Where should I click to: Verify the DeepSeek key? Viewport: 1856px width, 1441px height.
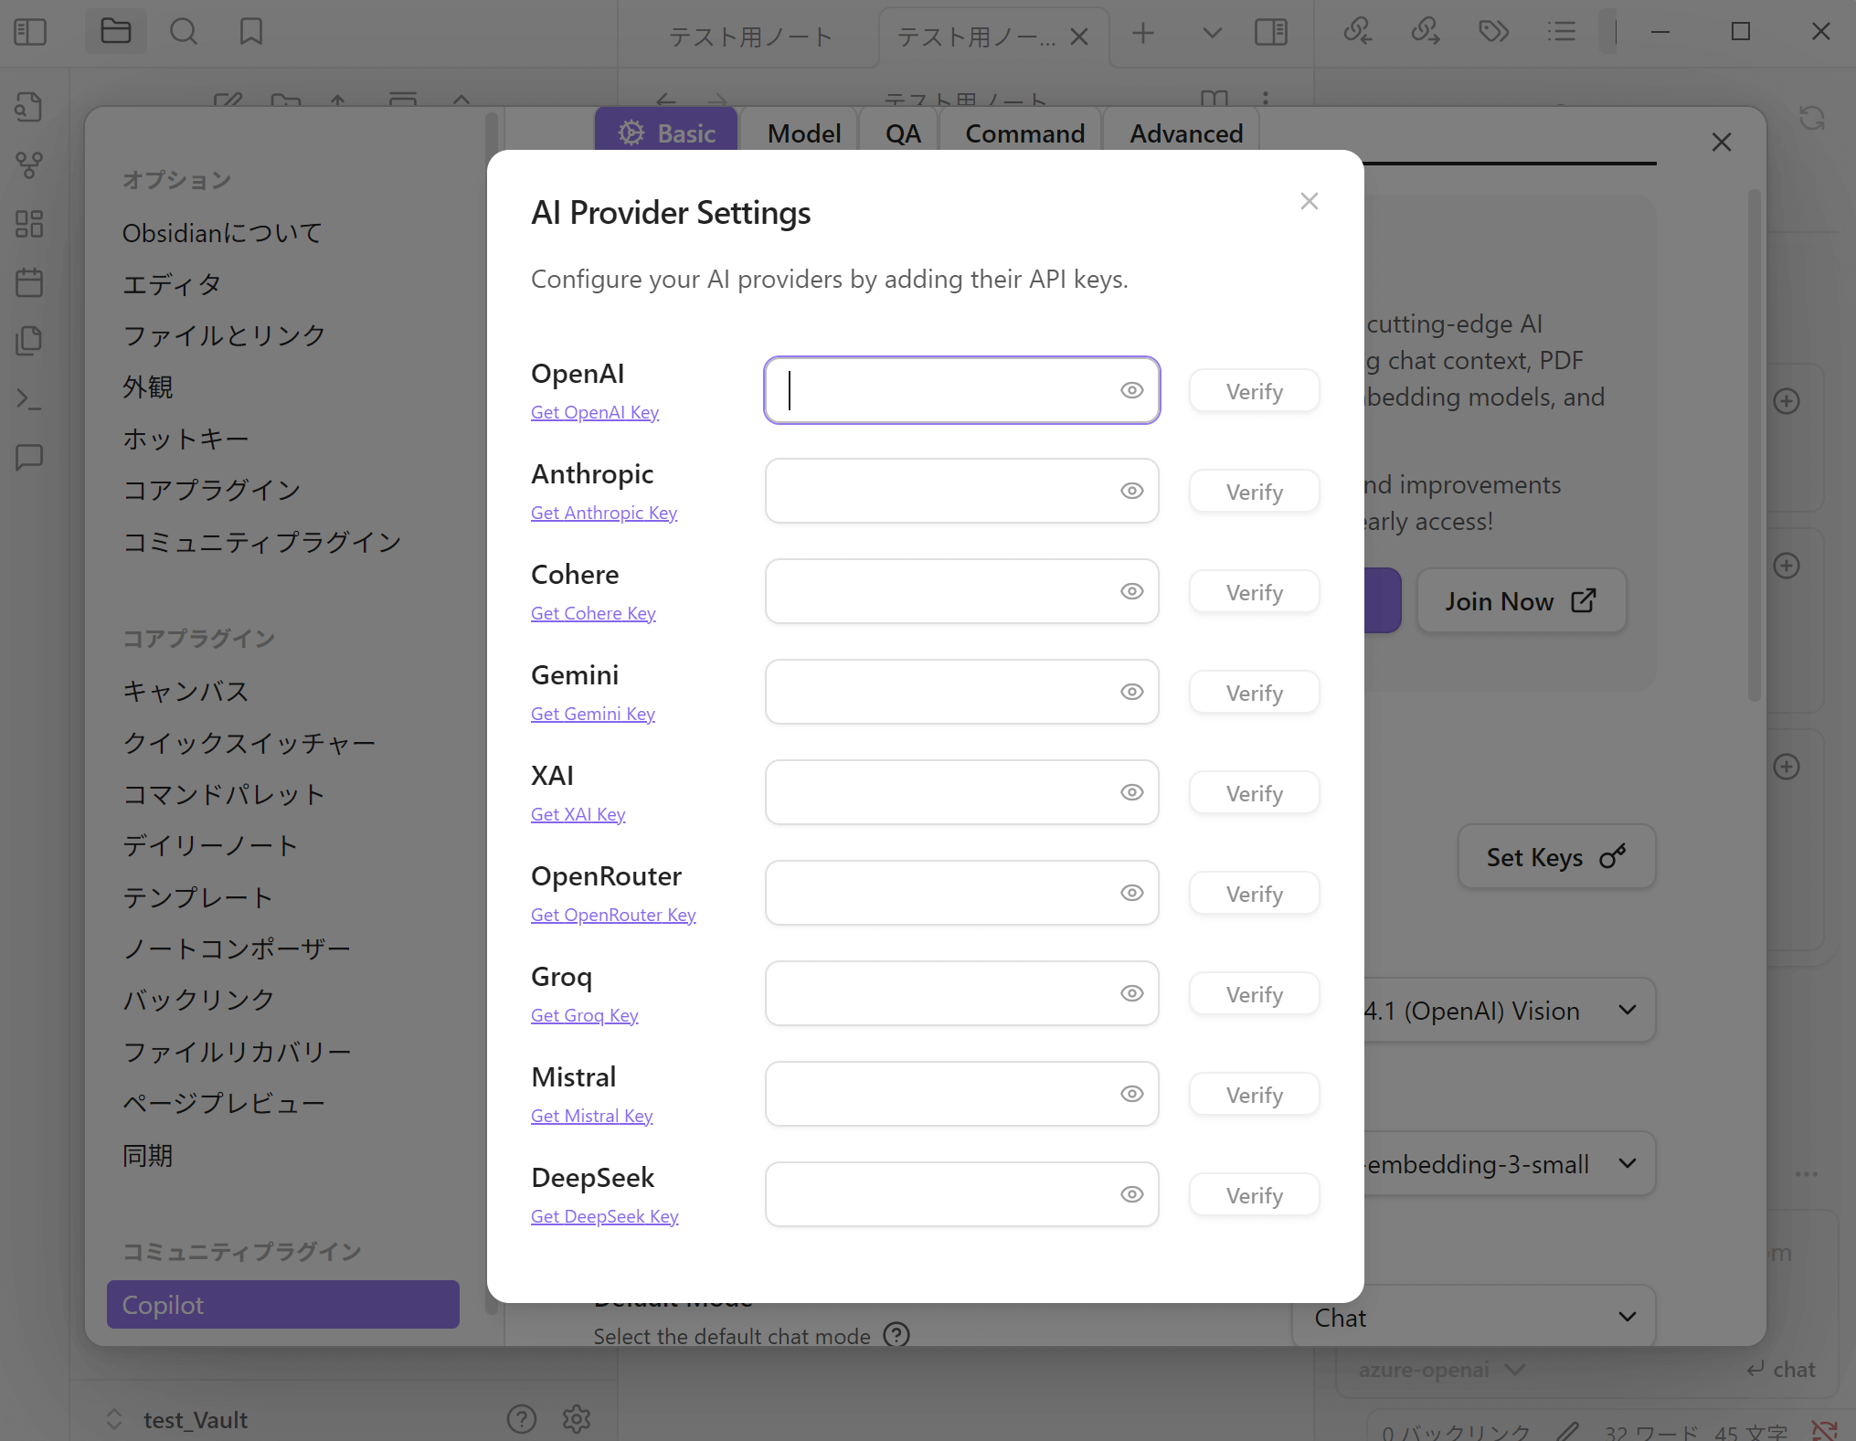1255,1195
